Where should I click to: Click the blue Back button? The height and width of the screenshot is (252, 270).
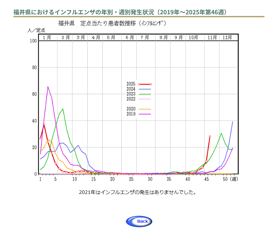[x=139, y=221]
